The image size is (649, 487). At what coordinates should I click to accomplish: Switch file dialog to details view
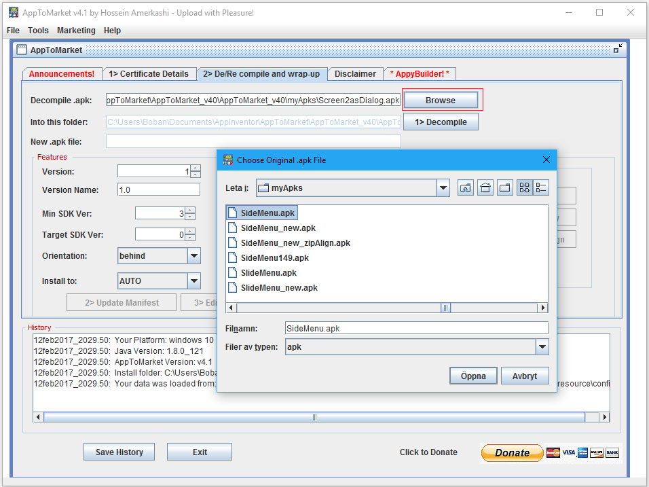(541, 187)
